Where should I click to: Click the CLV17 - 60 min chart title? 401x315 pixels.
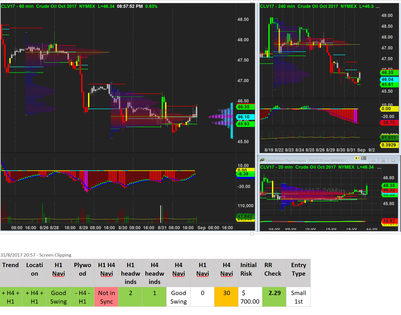17,6
